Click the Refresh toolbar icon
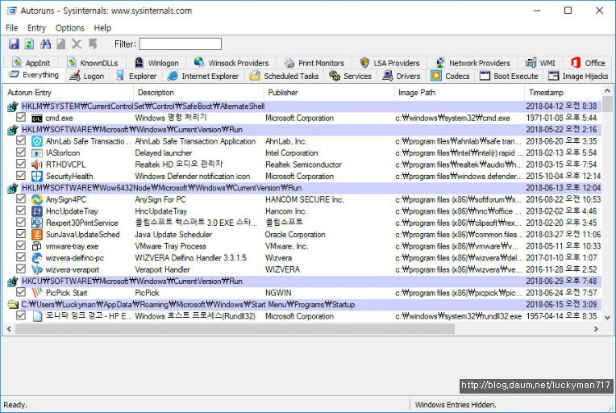The height and width of the screenshot is (413, 616). [x=29, y=44]
